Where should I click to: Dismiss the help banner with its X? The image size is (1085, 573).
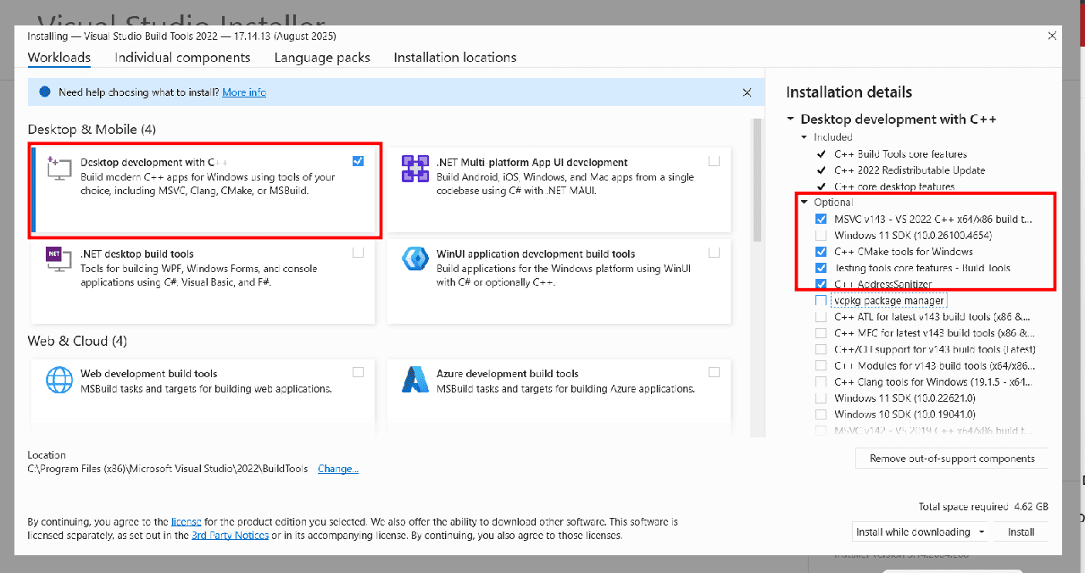click(x=747, y=92)
